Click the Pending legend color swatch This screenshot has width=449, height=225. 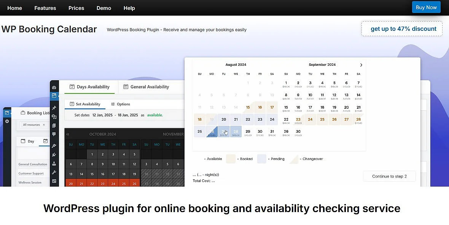(262, 158)
